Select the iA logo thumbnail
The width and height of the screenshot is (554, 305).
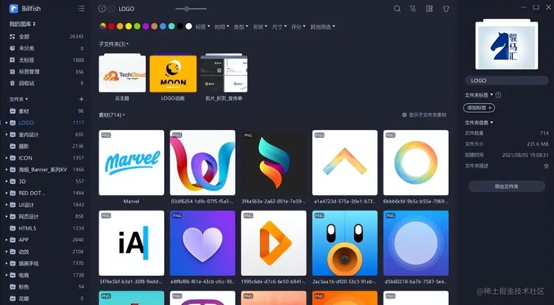(x=132, y=243)
